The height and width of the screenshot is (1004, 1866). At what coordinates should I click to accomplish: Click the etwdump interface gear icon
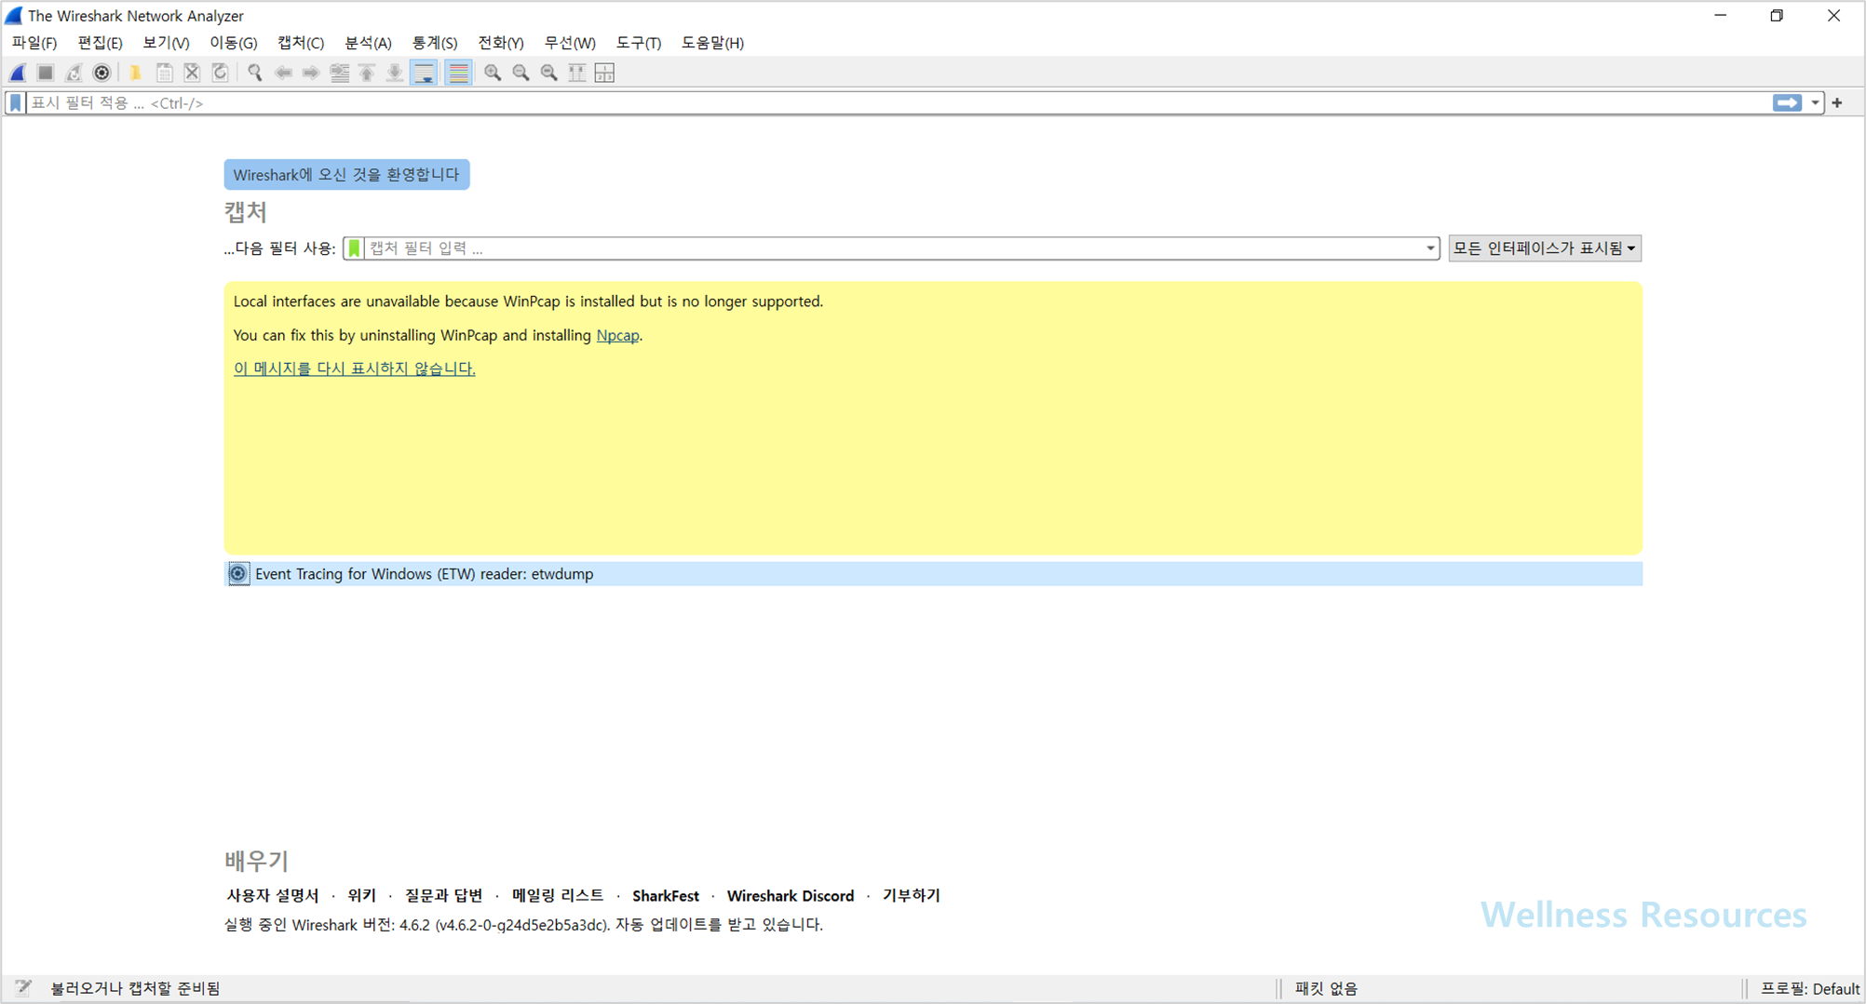[238, 574]
